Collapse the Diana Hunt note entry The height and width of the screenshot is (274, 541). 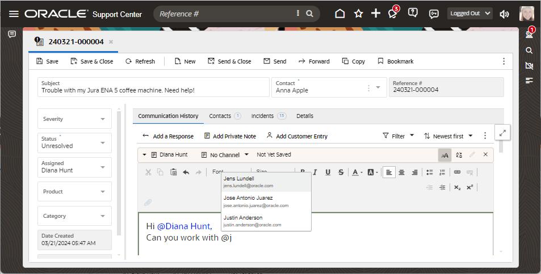(145, 155)
